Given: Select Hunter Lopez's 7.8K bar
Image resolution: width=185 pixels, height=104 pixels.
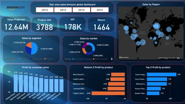Looking at the screenshot, I should (x=31, y=84).
